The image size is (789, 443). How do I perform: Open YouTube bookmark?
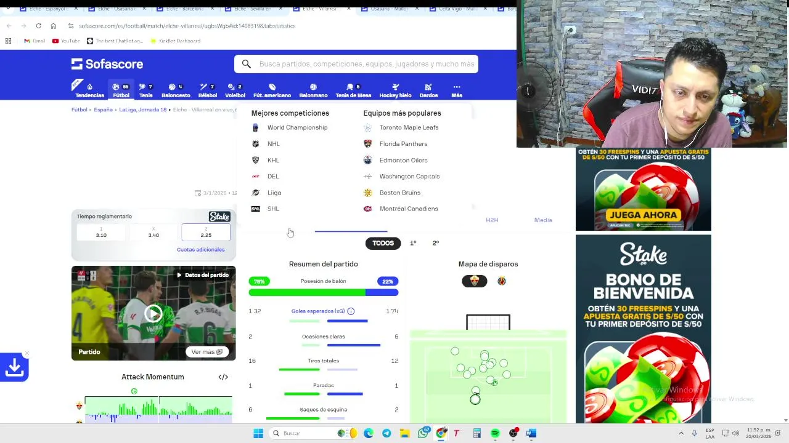point(66,41)
